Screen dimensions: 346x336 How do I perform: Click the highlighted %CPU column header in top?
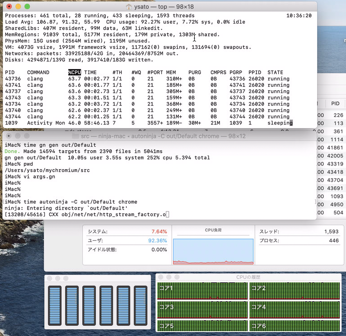click(75, 73)
